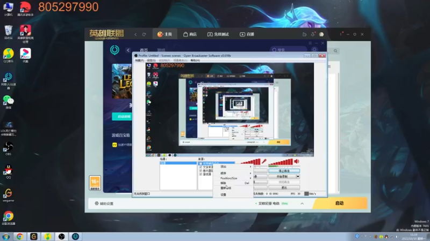Open the 设定 menu in OBS
Viewport: 430px width, 241px height.
[151, 61]
